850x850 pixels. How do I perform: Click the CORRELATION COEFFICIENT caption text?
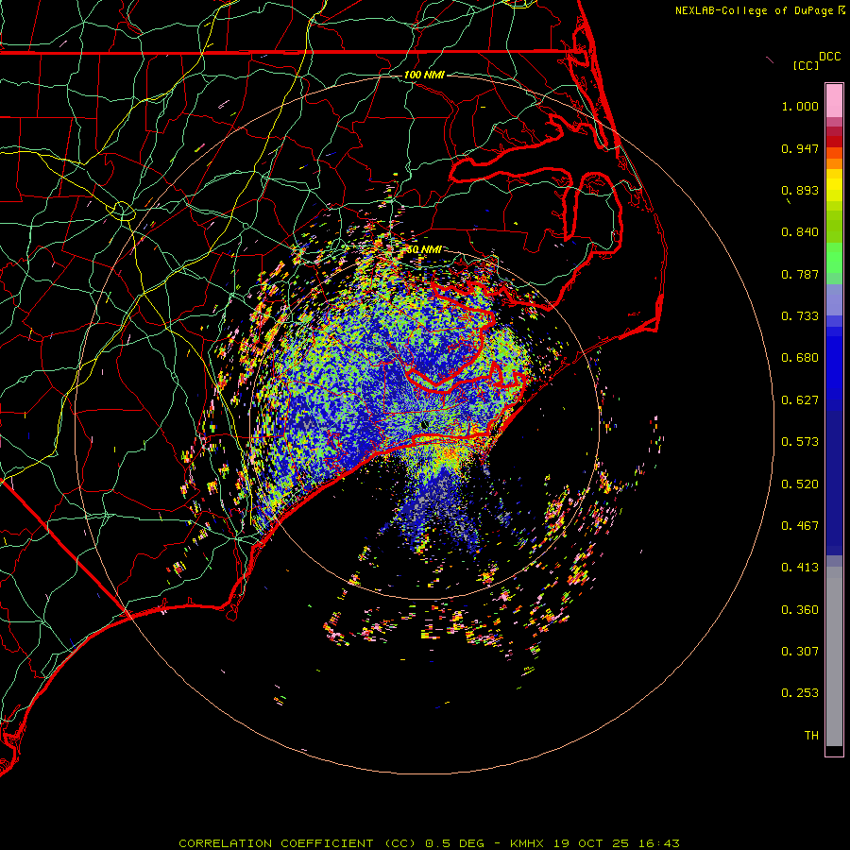pos(276,843)
